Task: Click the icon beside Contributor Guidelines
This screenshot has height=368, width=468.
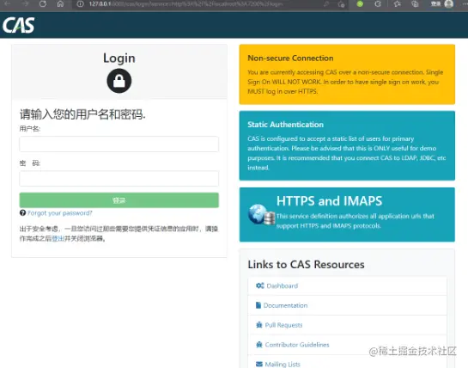Action: 259,345
